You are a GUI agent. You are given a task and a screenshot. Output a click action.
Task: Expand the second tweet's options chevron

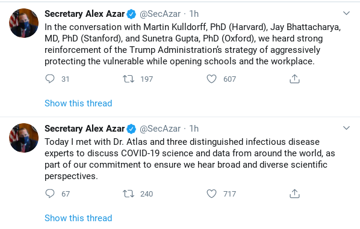346,128
